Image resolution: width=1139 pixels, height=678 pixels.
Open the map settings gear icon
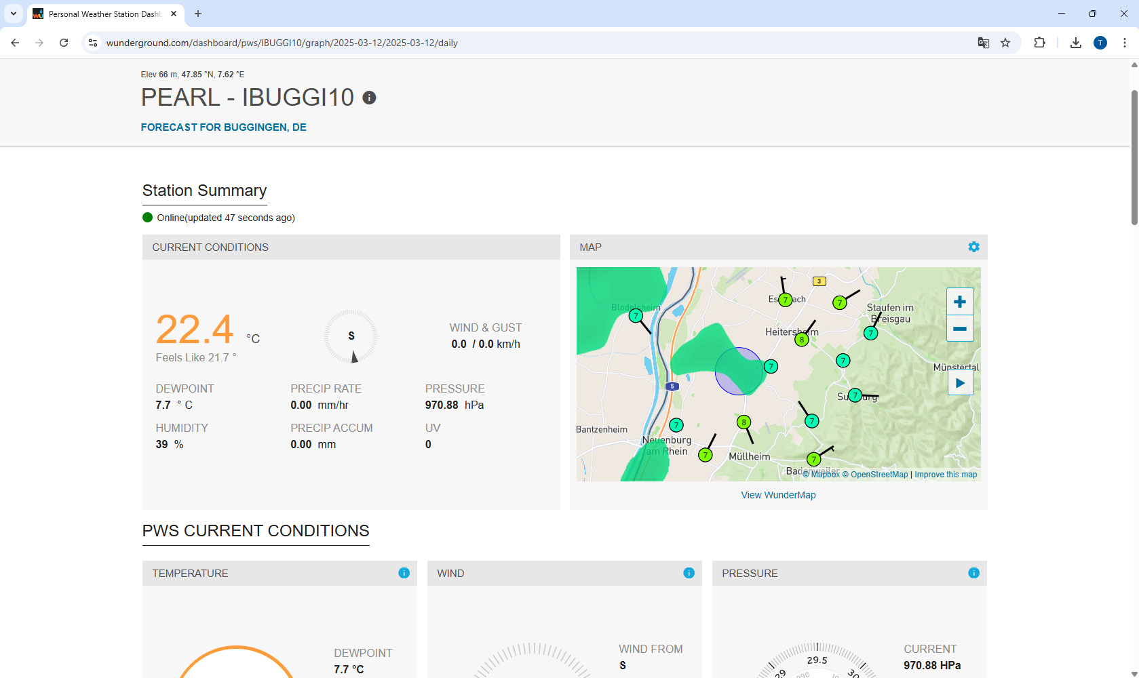(973, 247)
